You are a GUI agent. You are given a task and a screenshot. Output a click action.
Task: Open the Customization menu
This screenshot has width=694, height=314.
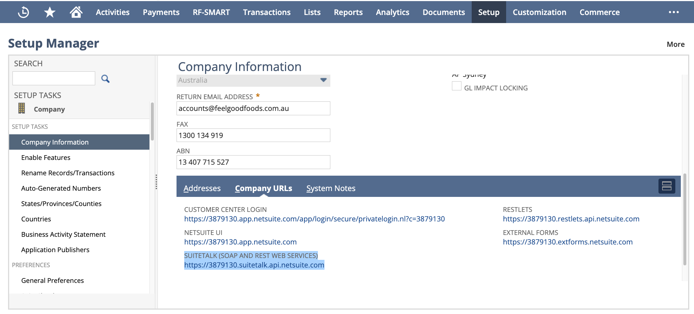[x=539, y=12]
